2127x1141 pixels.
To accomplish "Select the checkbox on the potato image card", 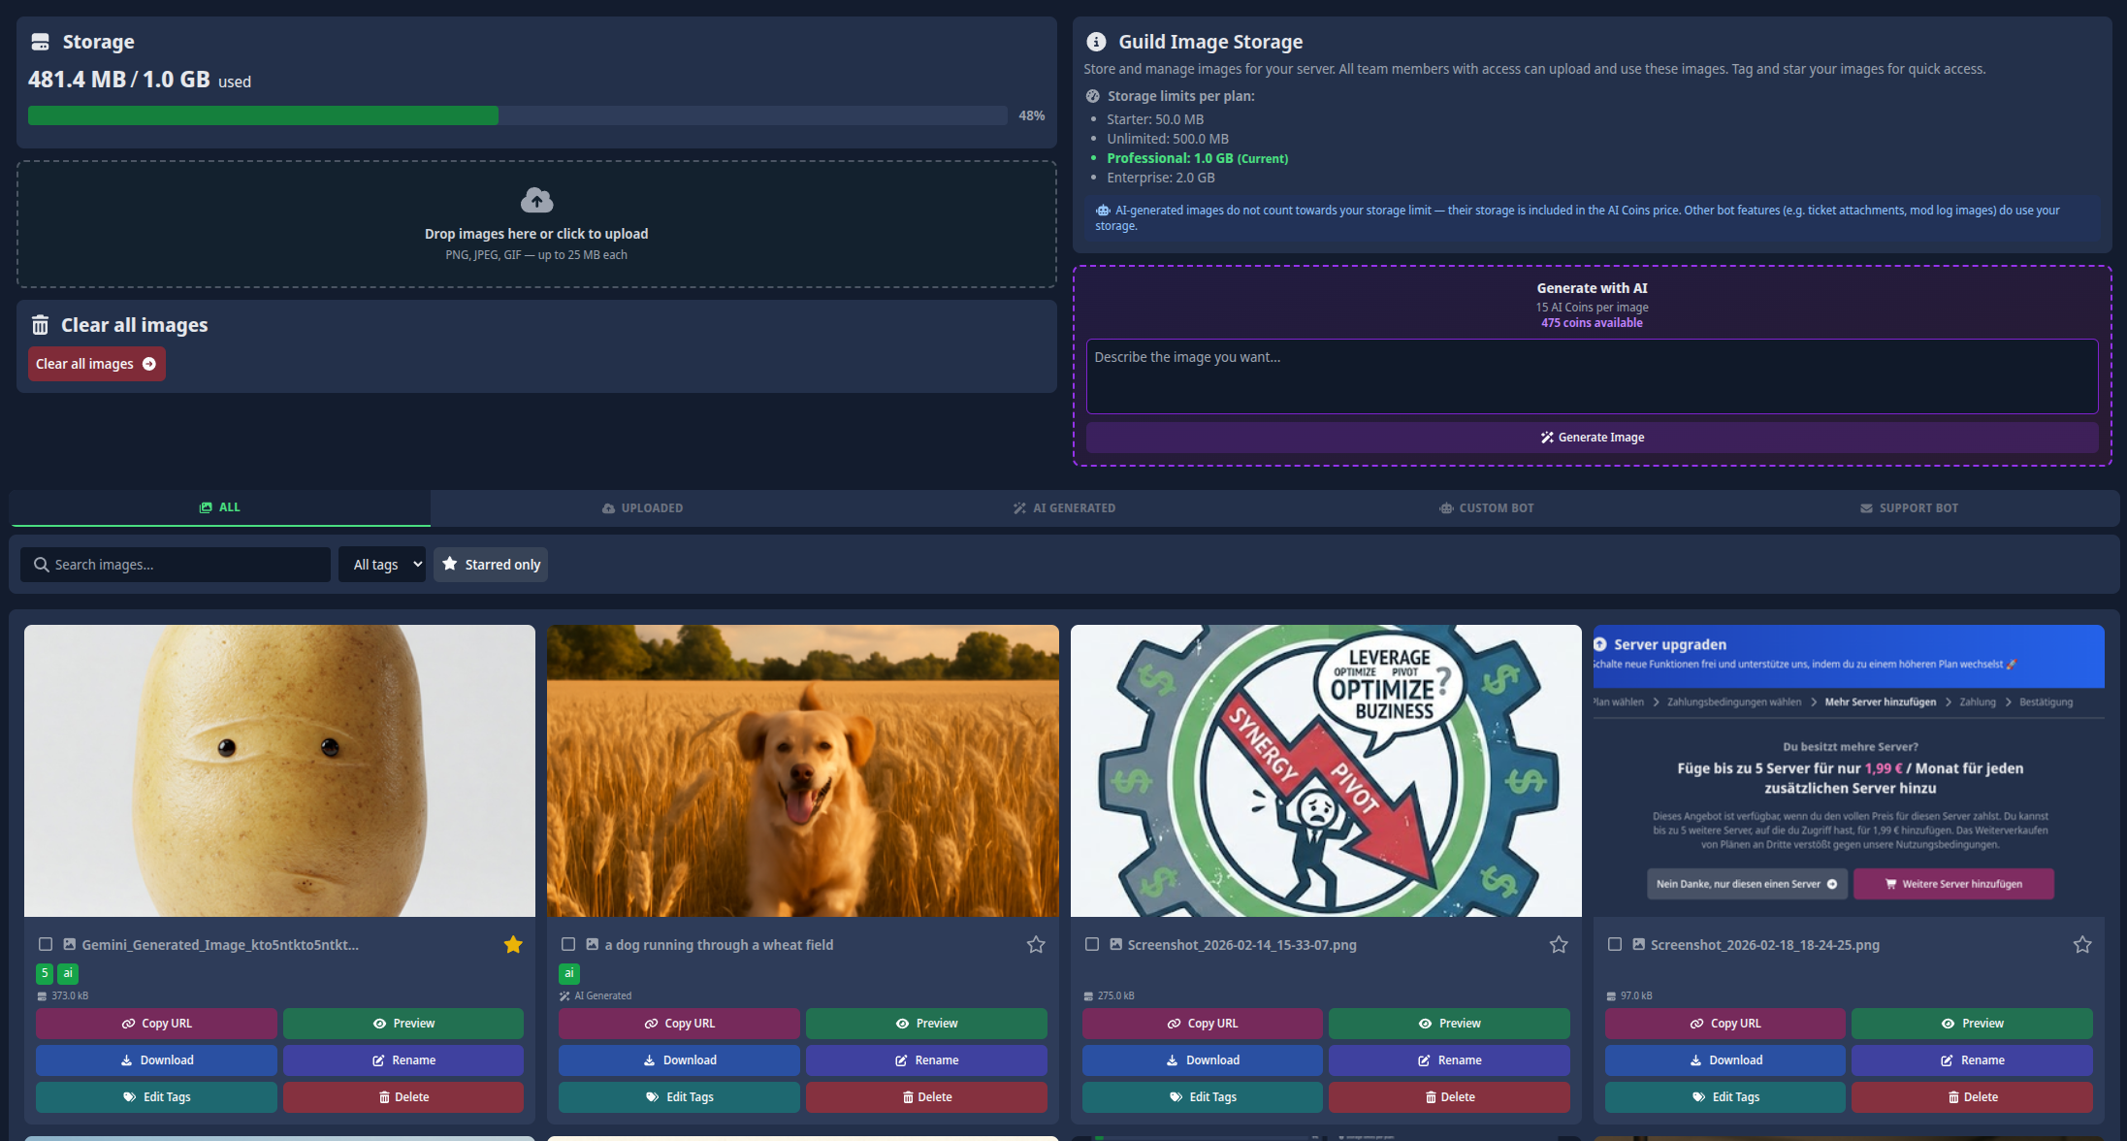I will 45,944.
